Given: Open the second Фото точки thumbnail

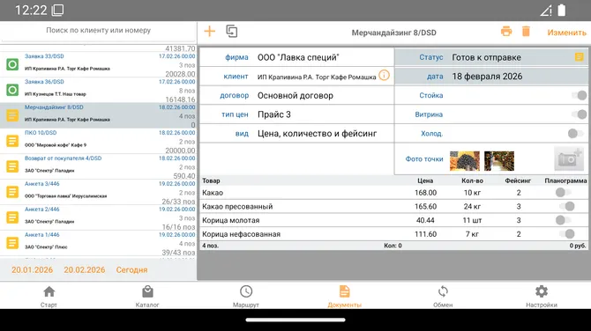Looking at the screenshot, I should click(499, 160).
